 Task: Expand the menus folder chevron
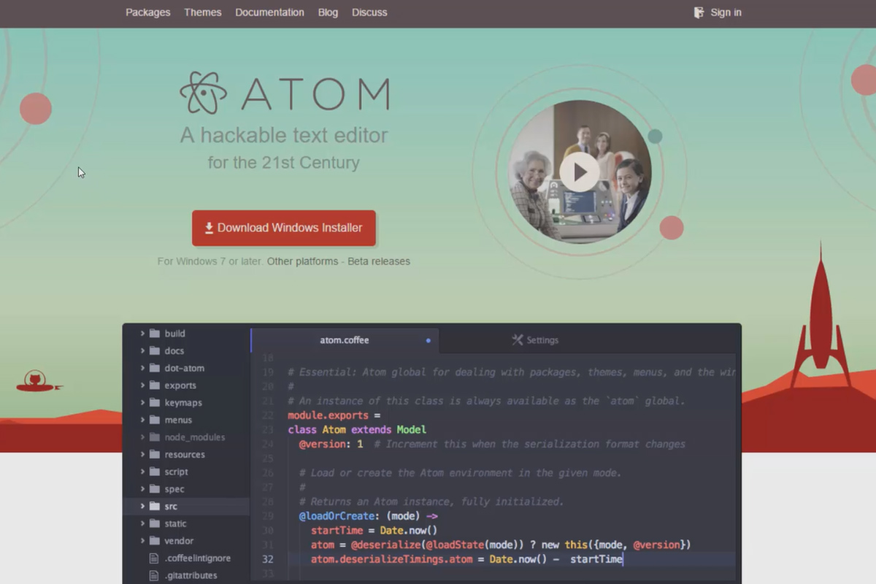pos(142,420)
